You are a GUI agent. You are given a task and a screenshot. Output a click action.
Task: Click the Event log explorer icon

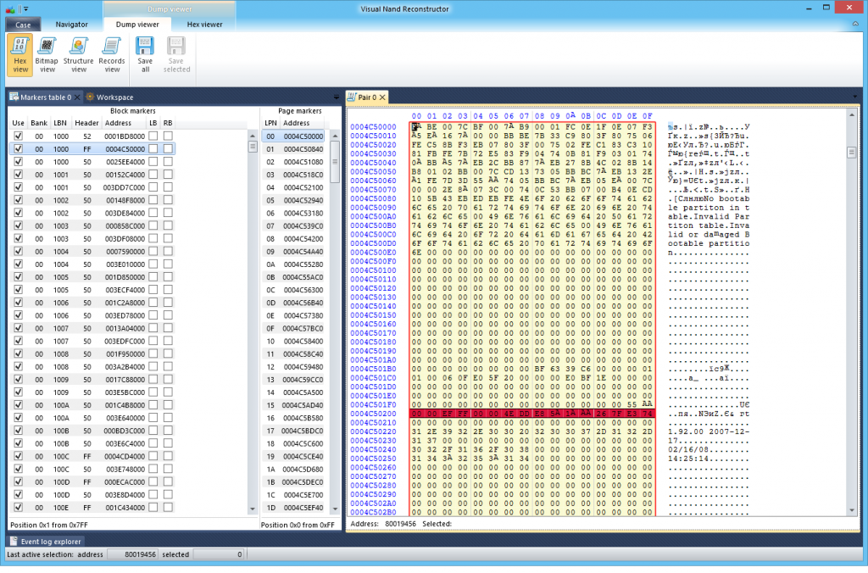click(x=14, y=542)
